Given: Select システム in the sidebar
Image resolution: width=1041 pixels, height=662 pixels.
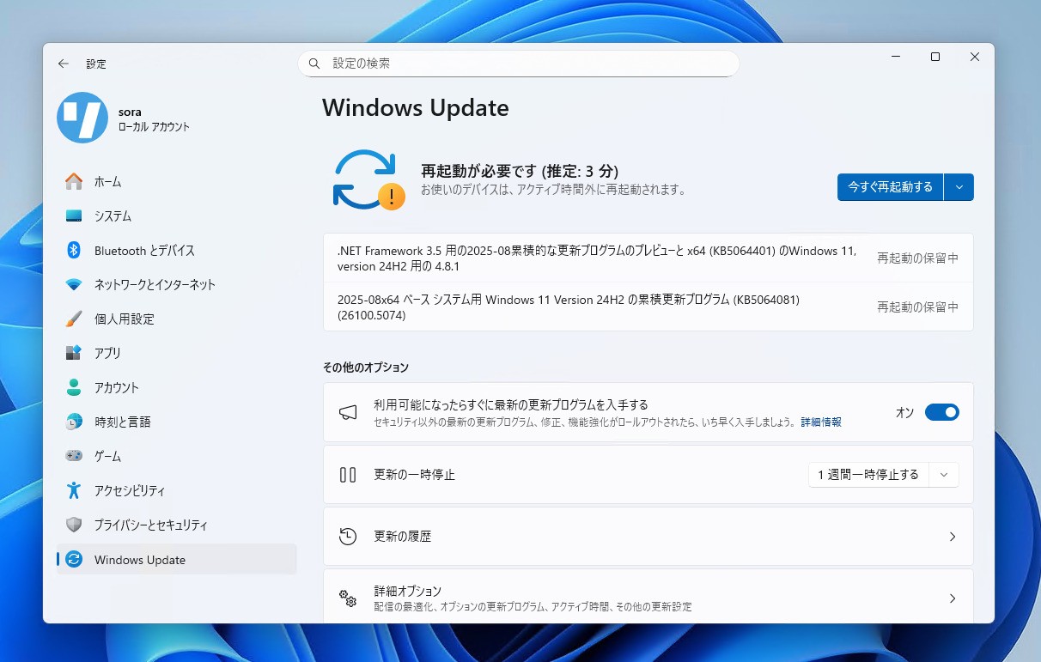Looking at the screenshot, I should 176,216.
